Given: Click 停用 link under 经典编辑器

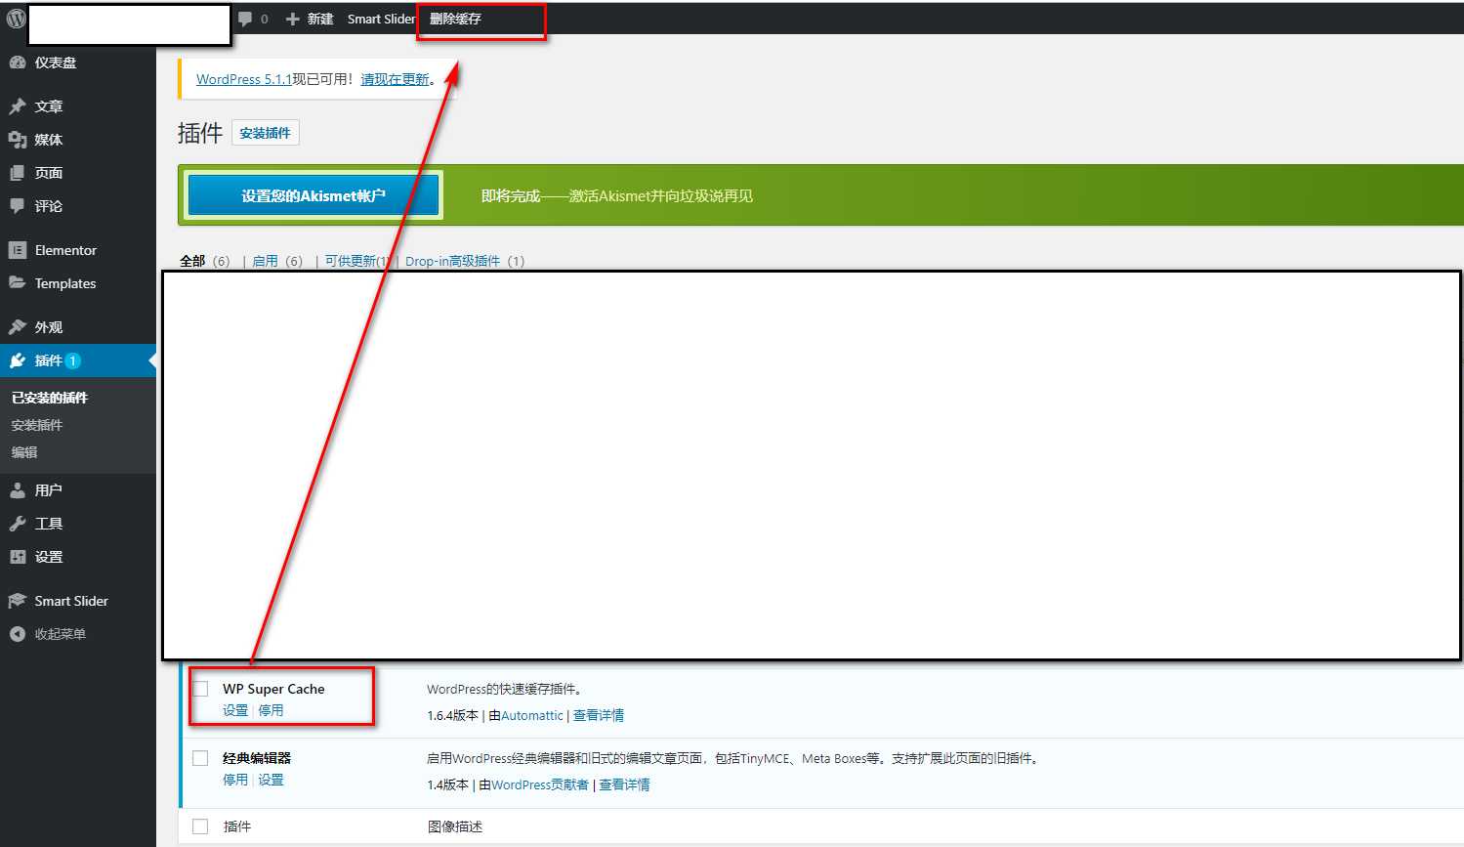Looking at the screenshot, I should tap(235, 780).
